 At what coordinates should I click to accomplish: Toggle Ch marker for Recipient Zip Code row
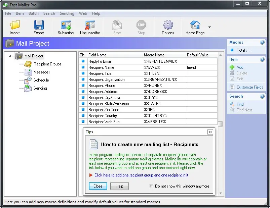tap(83, 109)
